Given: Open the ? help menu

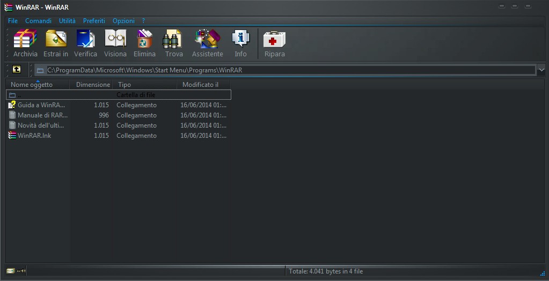Looking at the screenshot, I should click(x=143, y=21).
